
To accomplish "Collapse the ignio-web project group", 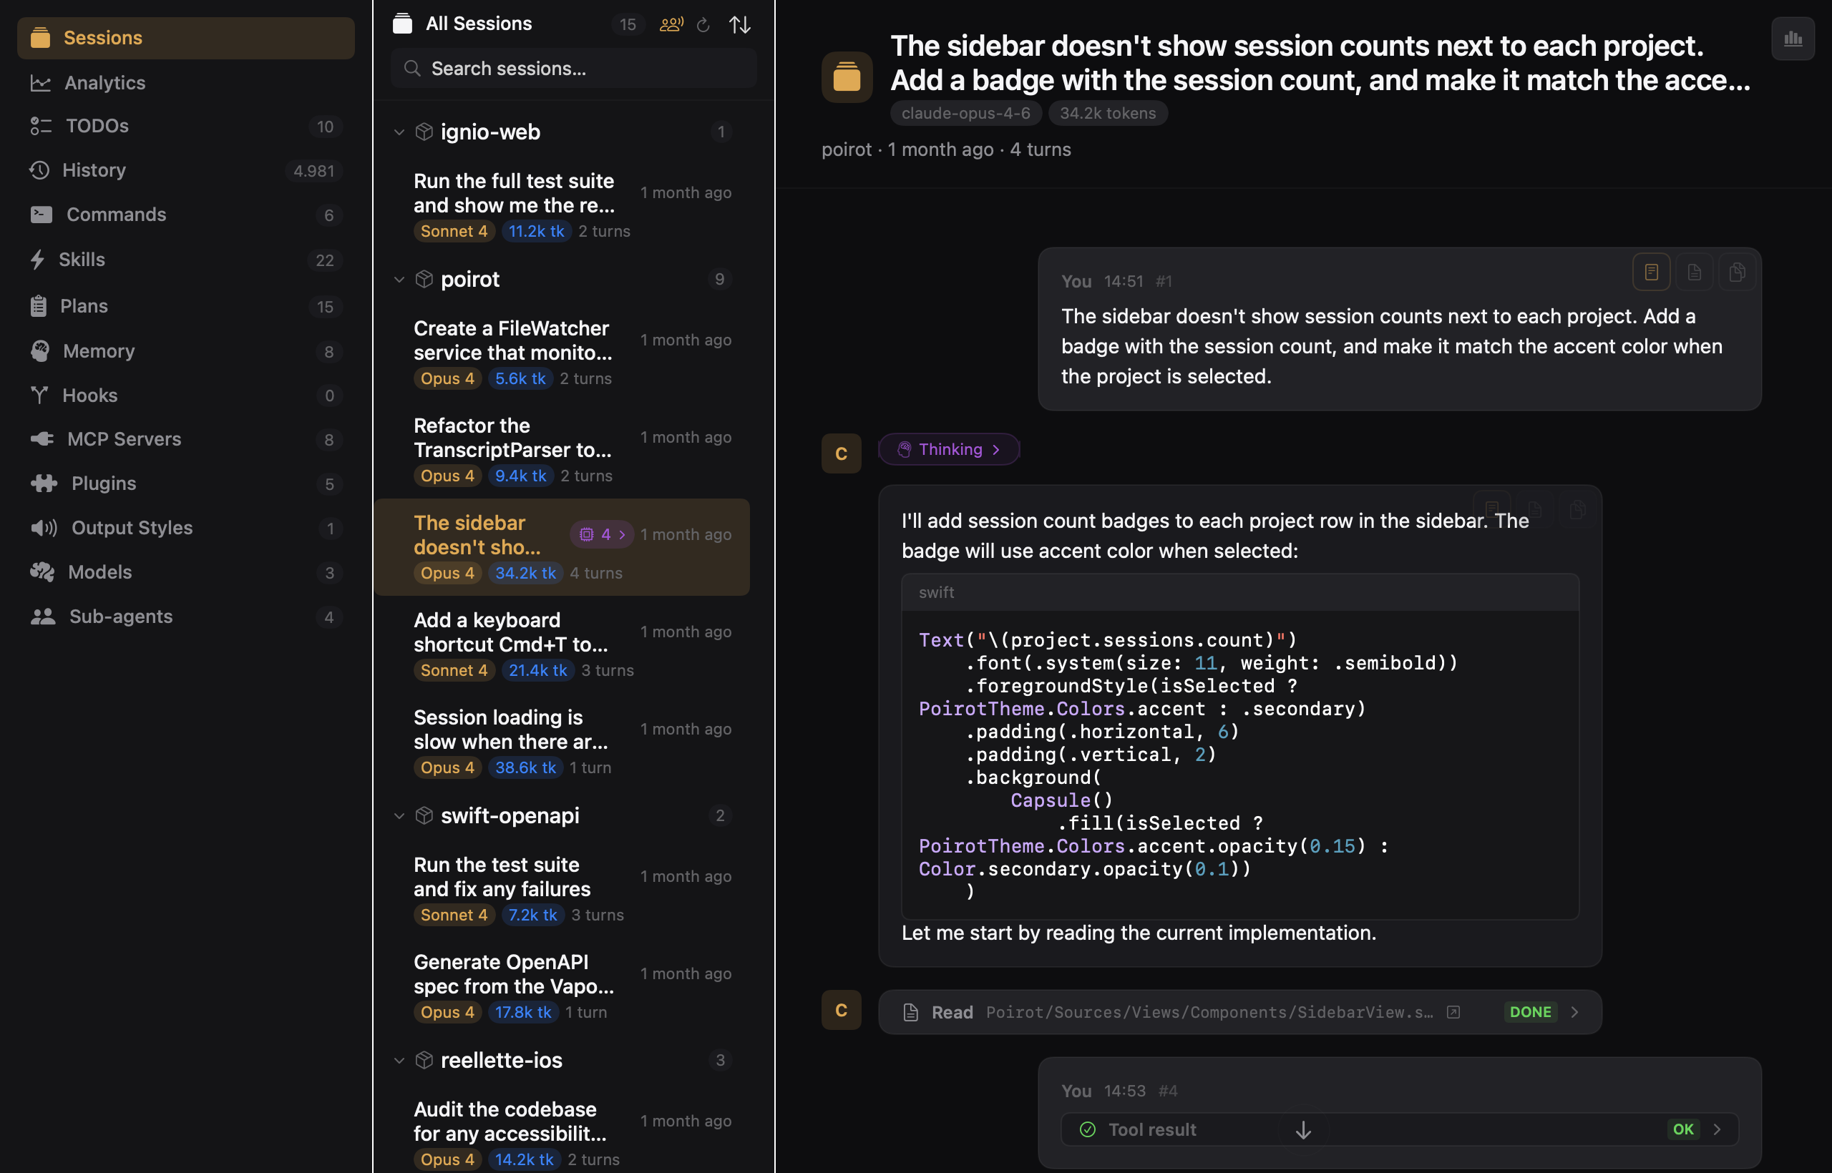I will pos(399,132).
